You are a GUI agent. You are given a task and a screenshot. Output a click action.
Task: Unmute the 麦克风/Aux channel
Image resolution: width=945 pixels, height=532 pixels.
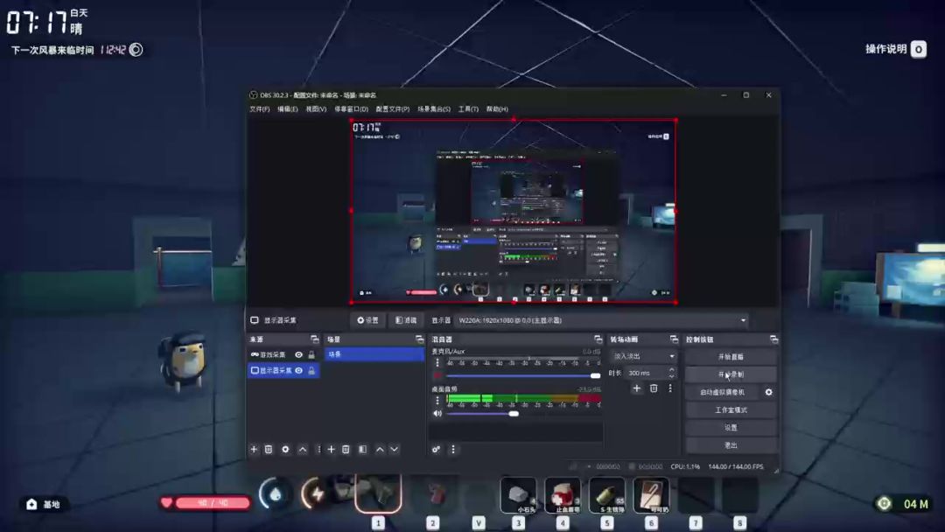(x=437, y=375)
